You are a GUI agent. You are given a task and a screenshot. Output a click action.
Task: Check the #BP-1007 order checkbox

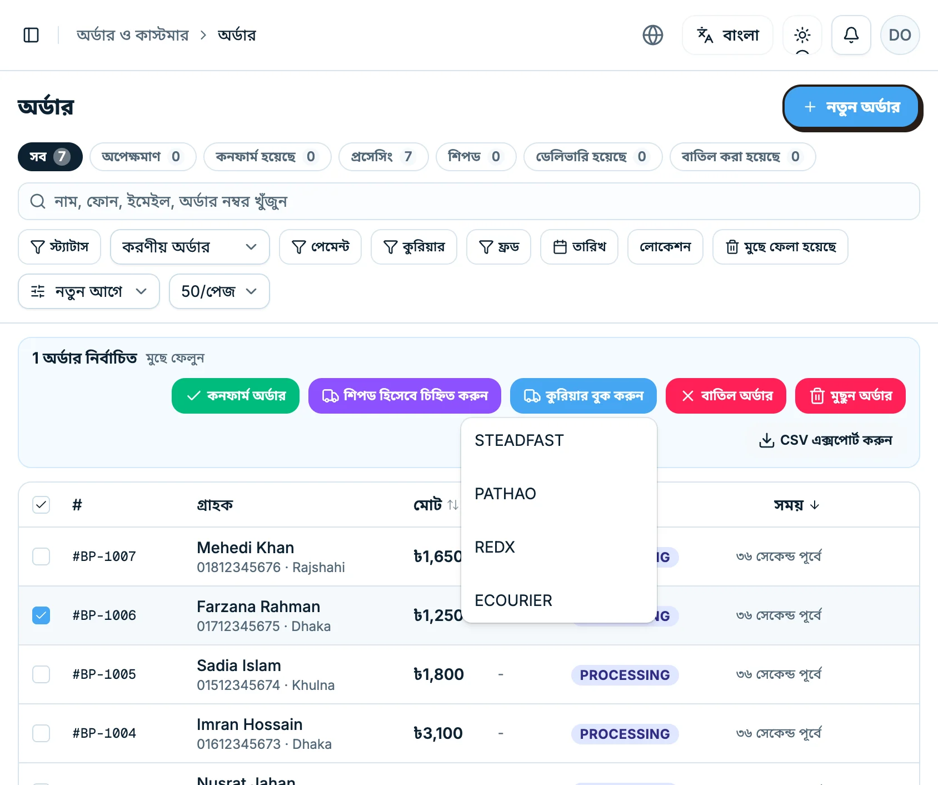tap(41, 557)
